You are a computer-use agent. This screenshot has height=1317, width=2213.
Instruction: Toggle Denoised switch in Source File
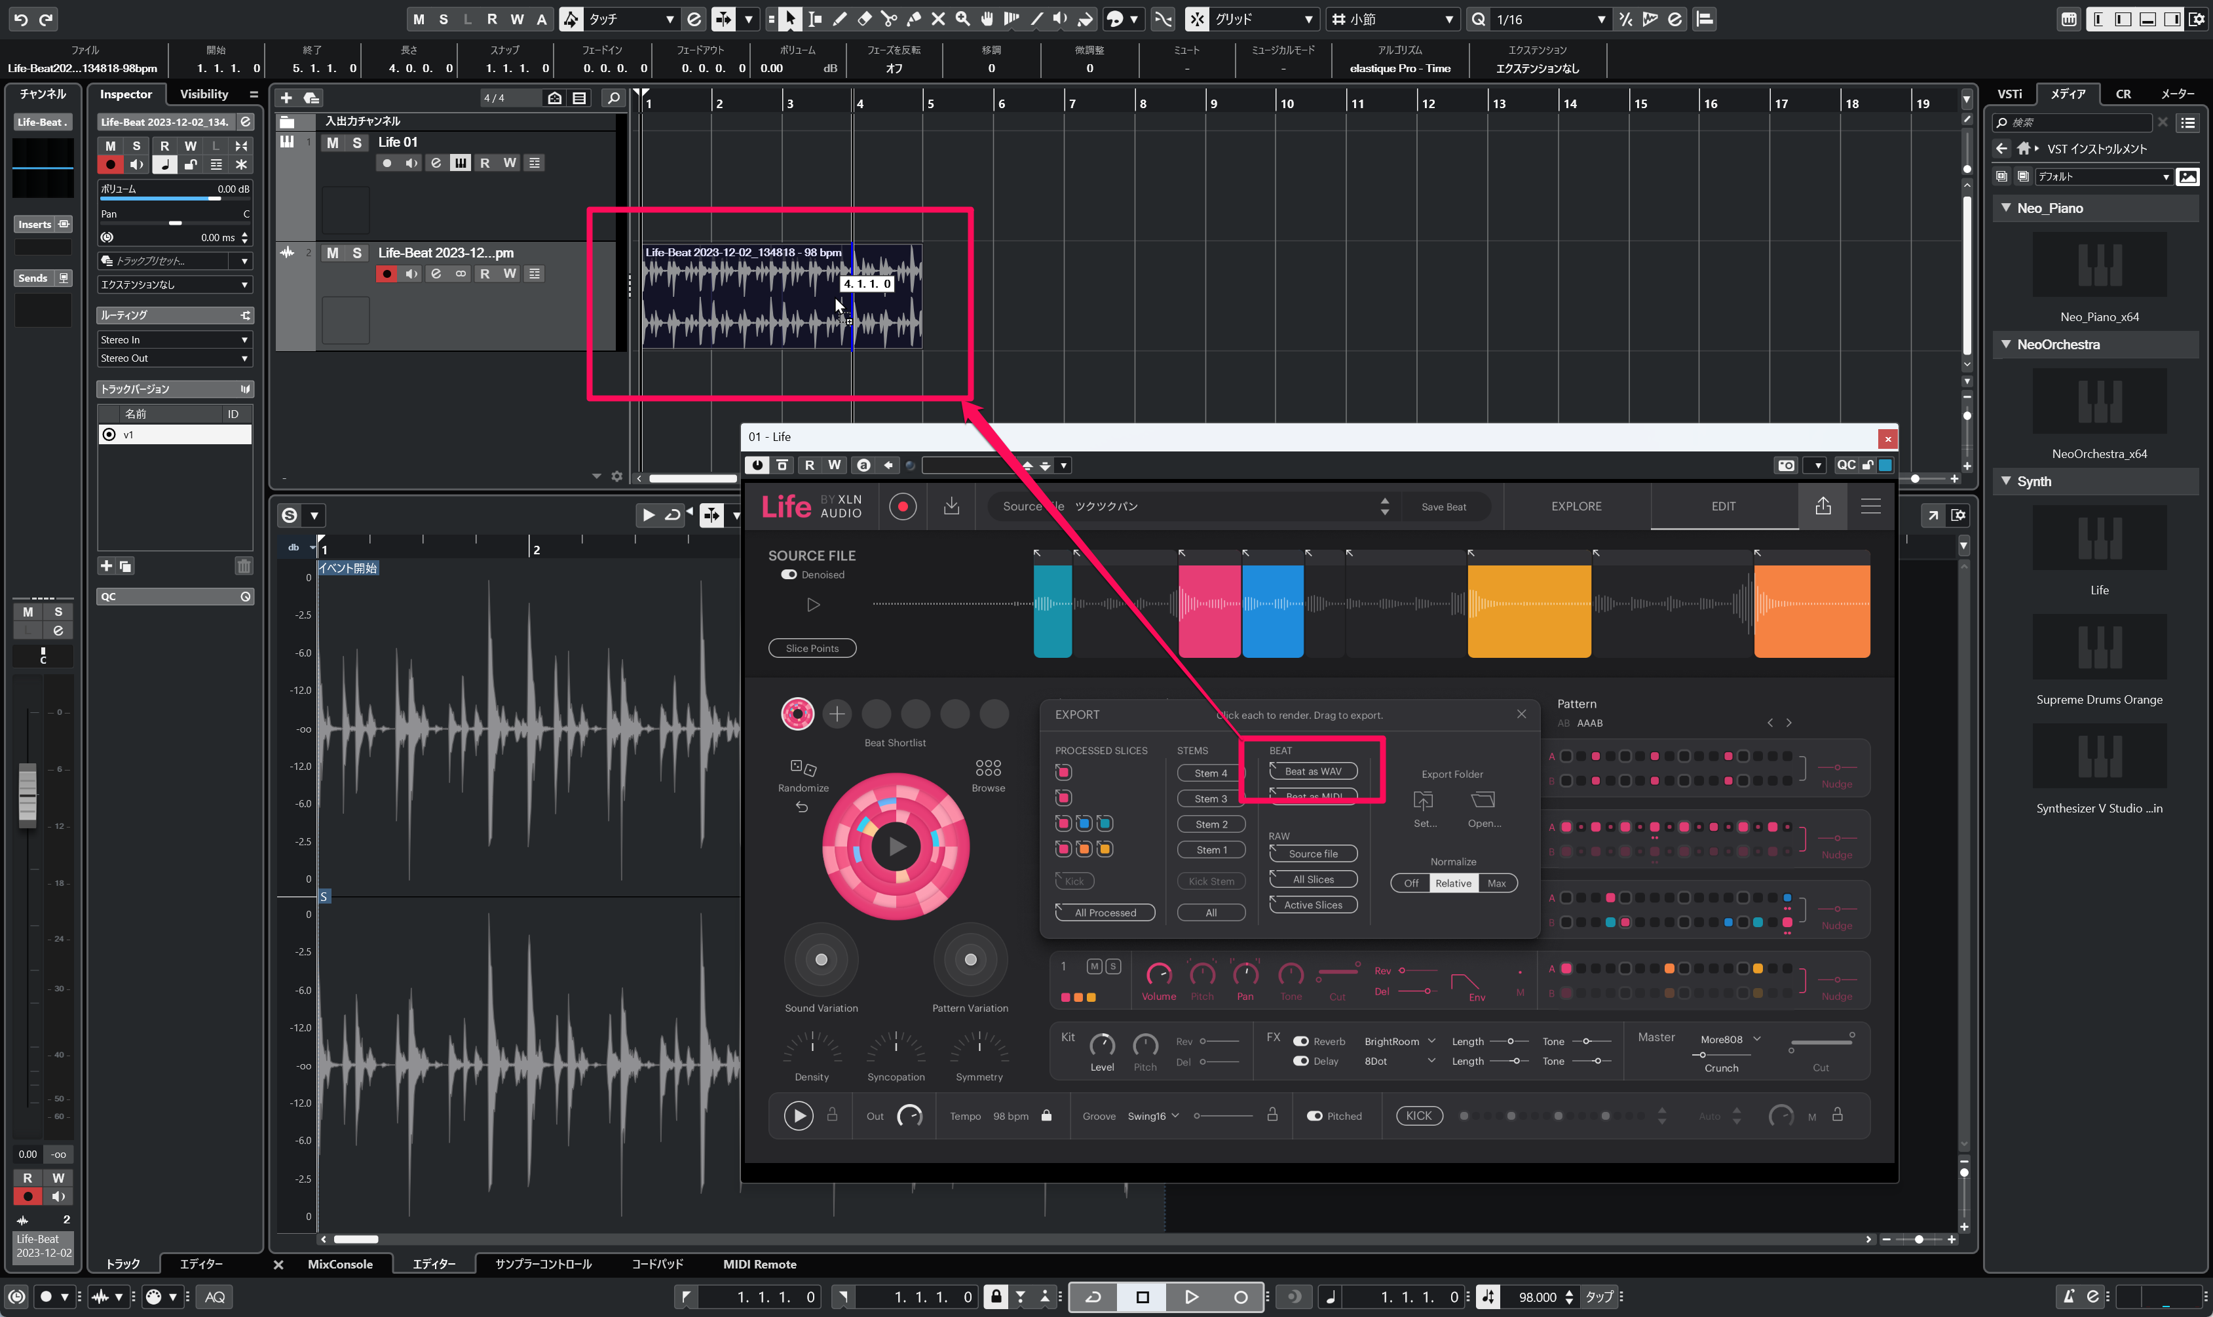[788, 574]
